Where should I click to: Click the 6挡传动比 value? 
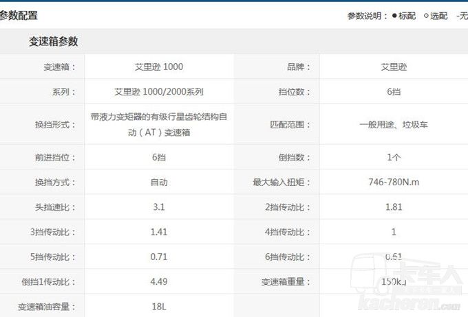[x=394, y=257]
